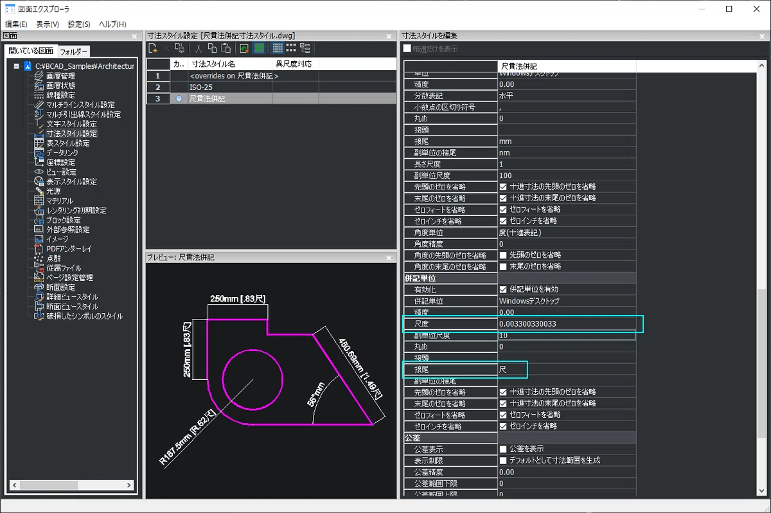Switch to Icon grid view icon

pos(291,48)
